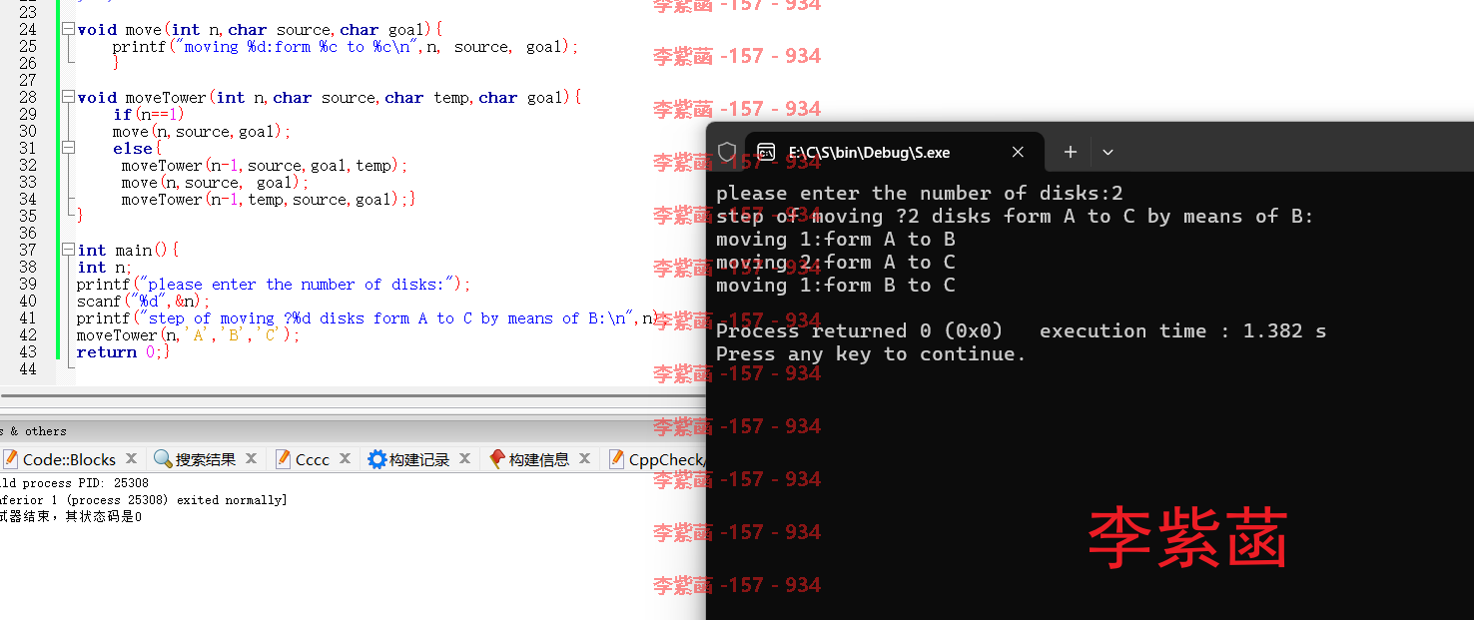The image size is (1474, 620).
Task: Click the red flag icon on 构建信息 tab
Action: (496, 459)
